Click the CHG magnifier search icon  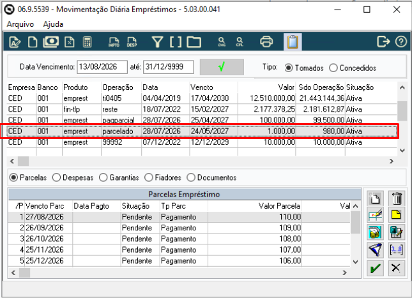[x=222, y=42]
